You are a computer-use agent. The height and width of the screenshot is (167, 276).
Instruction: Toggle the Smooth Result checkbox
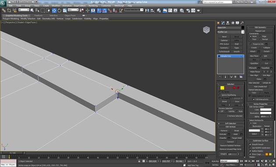pos(250,144)
